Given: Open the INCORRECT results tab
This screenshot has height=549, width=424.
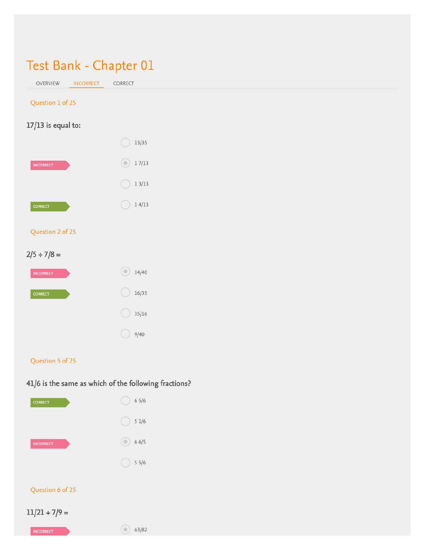Looking at the screenshot, I should [86, 83].
